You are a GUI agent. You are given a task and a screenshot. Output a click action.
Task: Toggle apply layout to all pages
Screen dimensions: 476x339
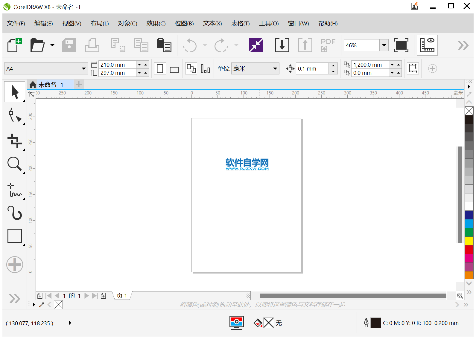(191, 69)
